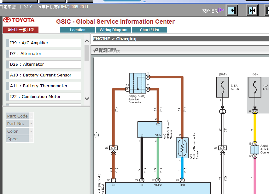
Task: Click the AD1 connector numbered 31
Action: pos(223,148)
